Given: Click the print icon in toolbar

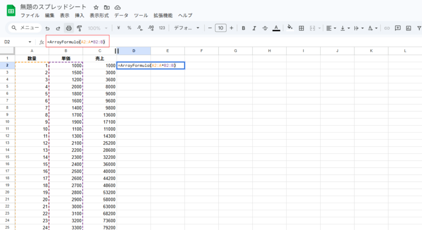Looking at the screenshot, I should click(69, 28).
